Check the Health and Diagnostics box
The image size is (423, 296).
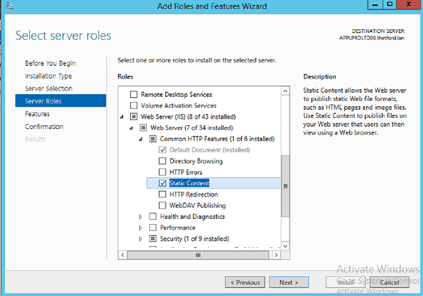point(153,217)
